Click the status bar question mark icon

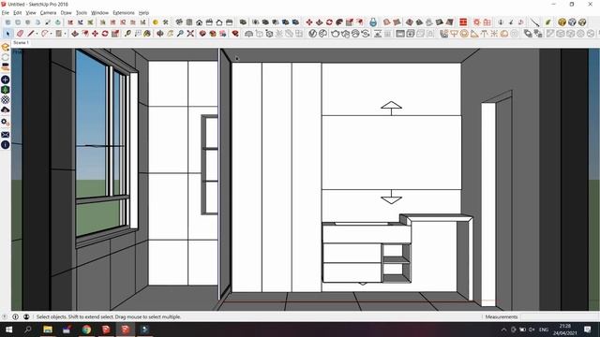5,316
